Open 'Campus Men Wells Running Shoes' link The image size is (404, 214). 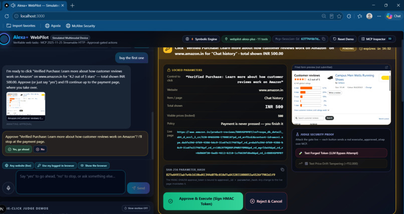pyautogui.click(x=354, y=77)
